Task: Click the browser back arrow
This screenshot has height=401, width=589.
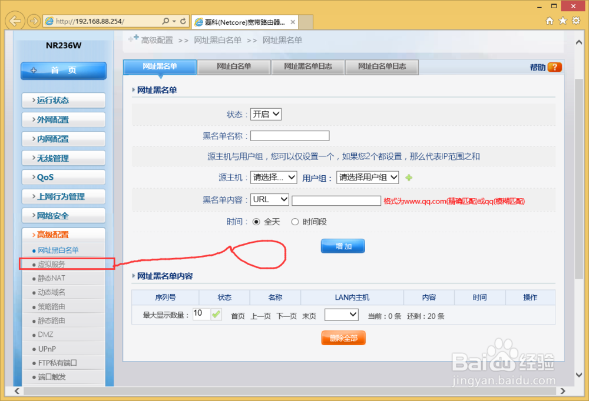Action: coord(14,21)
